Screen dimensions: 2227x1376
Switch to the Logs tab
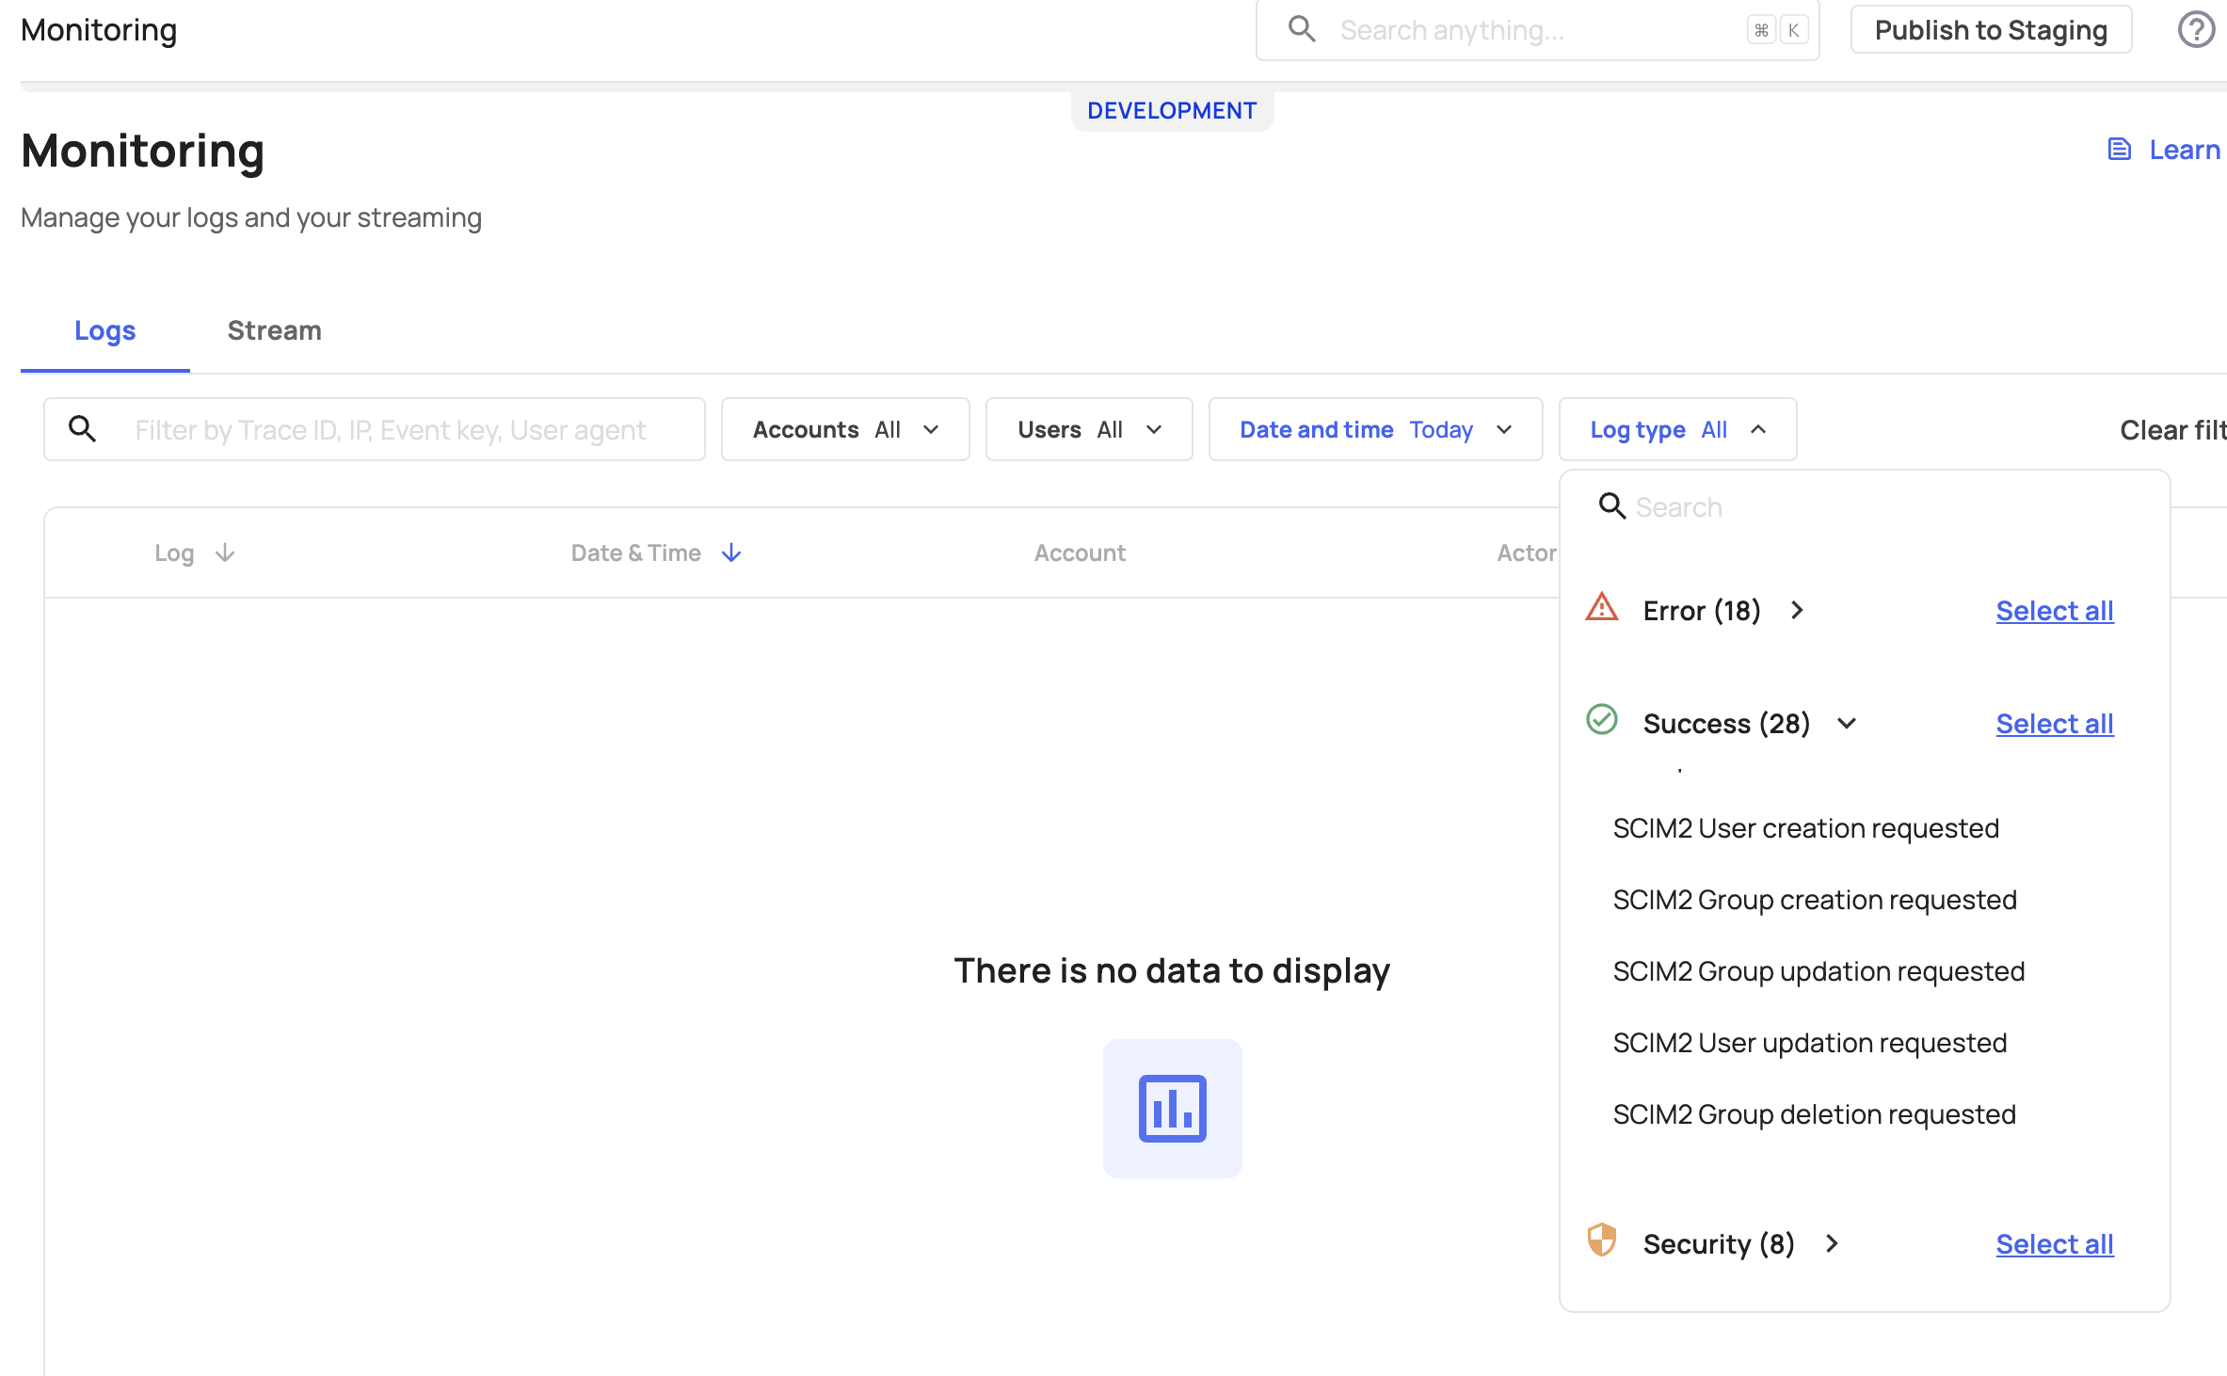pos(104,331)
